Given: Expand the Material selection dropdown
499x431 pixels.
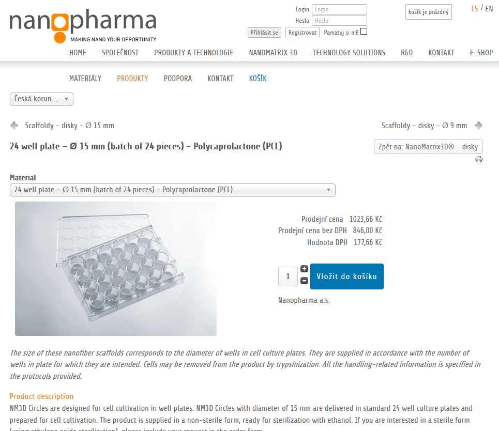Looking at the screenshot, I should [x=173, y=190].
